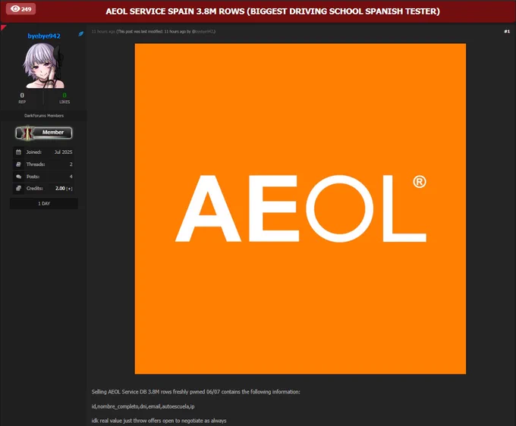The width and height of the screenshot is (516, 426).
Task: Click the green LIKES count
Action: (x=64, y=96)
